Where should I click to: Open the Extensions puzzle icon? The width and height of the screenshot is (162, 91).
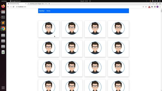pos(152,7)
